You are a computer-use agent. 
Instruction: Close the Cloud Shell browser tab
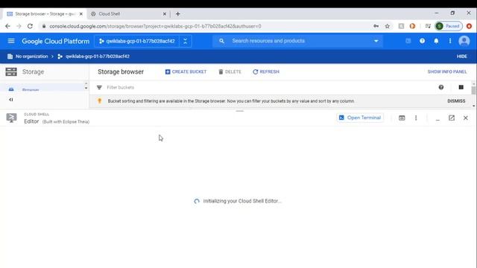[x=164, y=14]
